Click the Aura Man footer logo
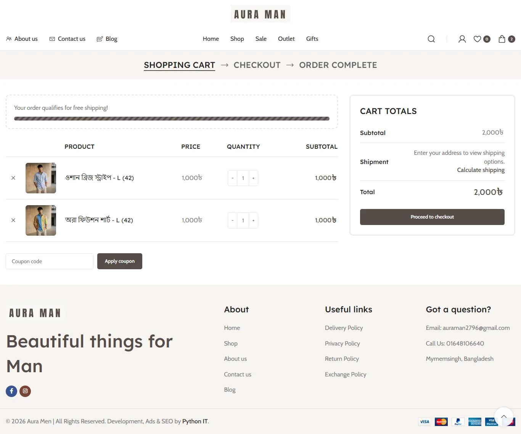Screen dimensions: 521x434 tap(35, 313)
